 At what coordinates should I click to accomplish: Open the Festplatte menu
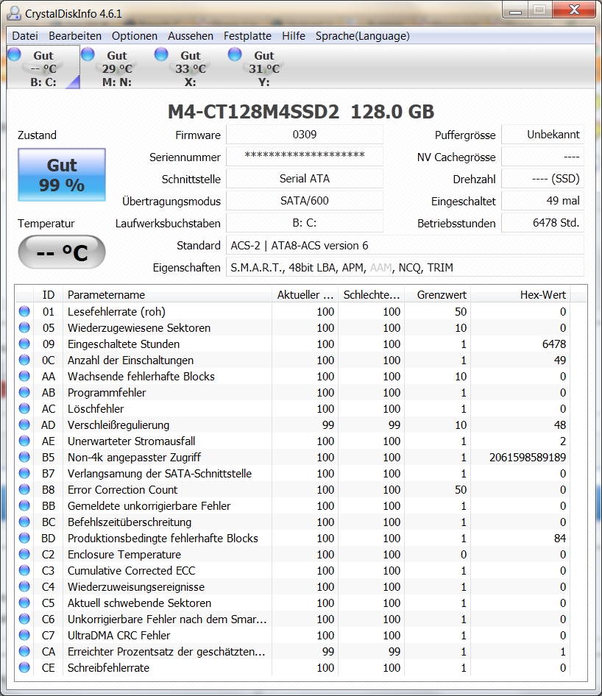tap(247, 36)
